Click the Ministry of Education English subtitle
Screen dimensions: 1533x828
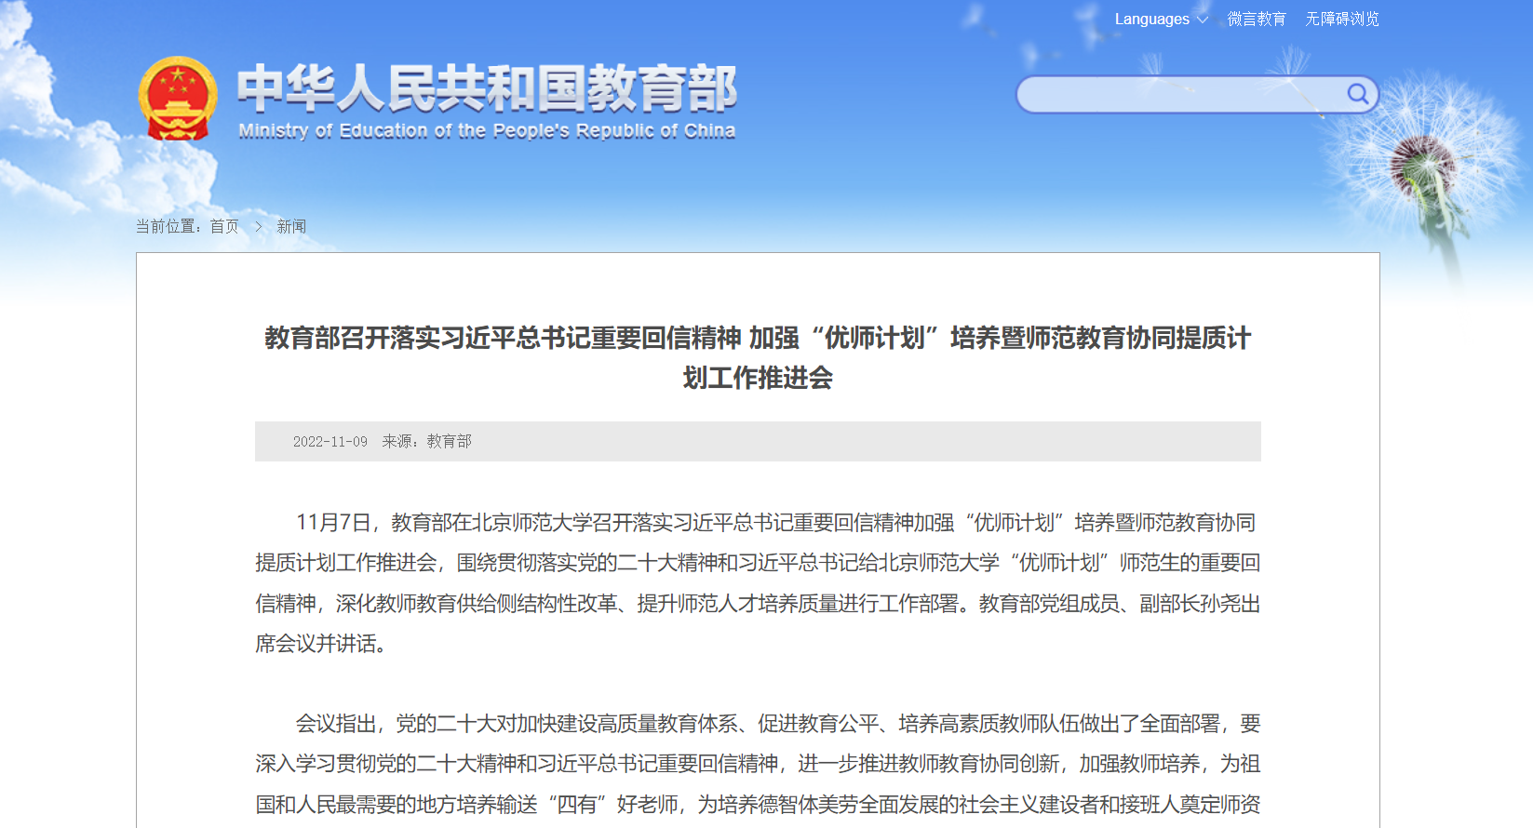[x=487, y=131]
